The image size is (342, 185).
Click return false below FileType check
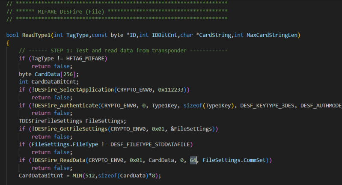point(51,152)
